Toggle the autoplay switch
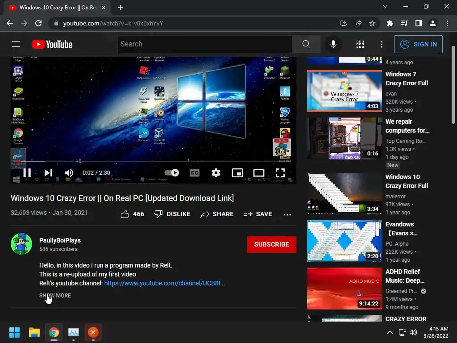The image size is (457, 343). pyautogui.click(x=172, y=173)
